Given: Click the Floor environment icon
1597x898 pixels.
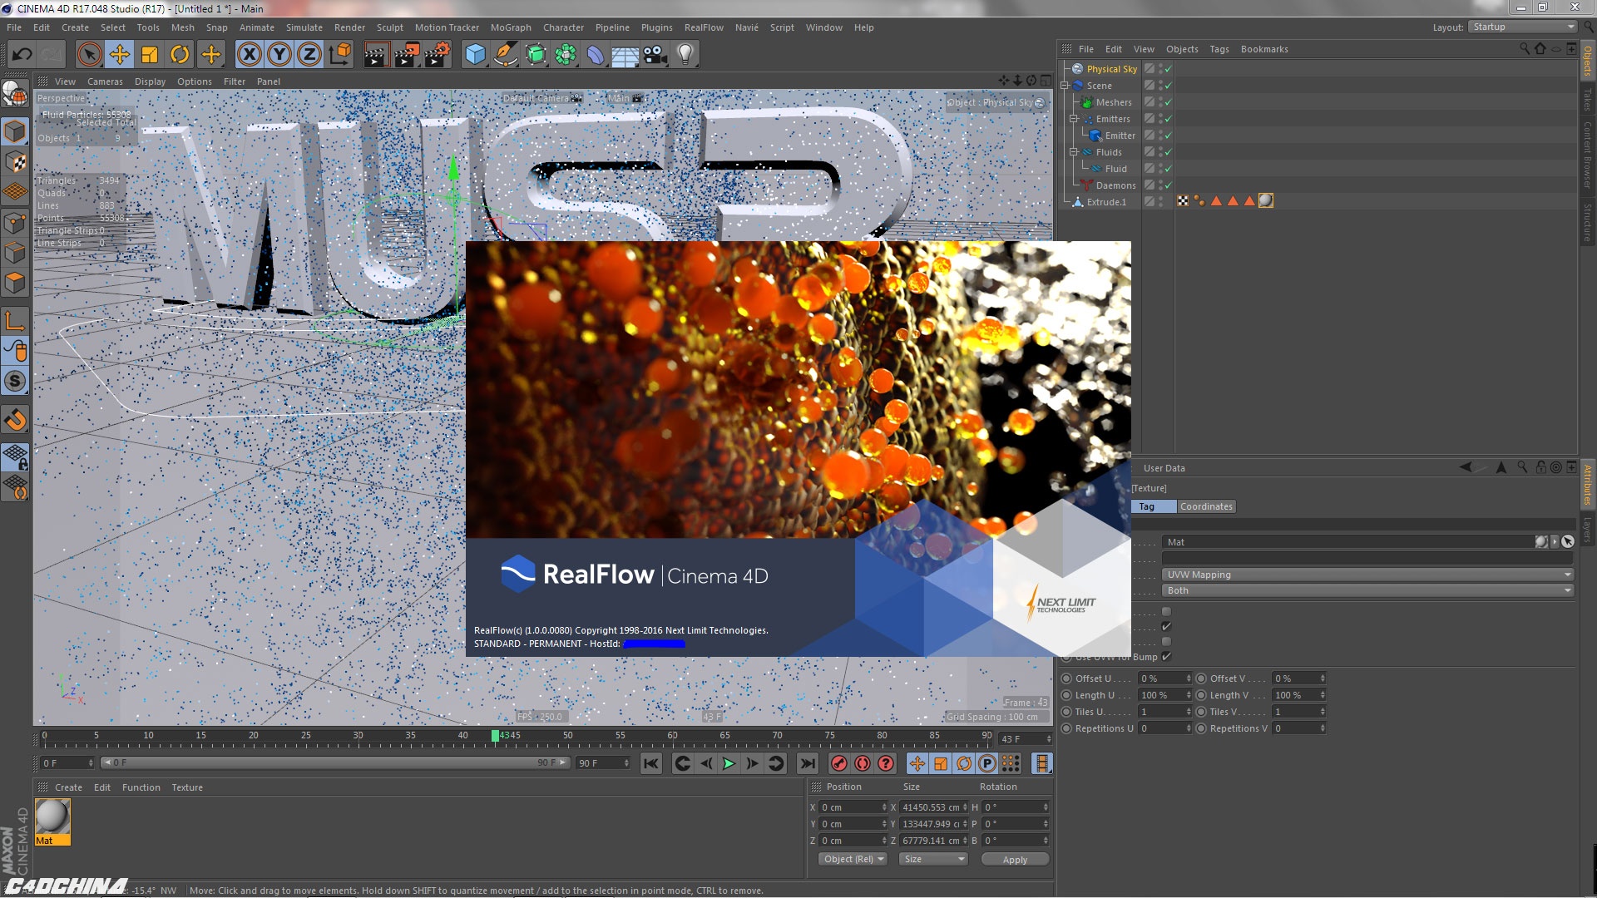Looking at the screenshot, I should pos(625,55).
